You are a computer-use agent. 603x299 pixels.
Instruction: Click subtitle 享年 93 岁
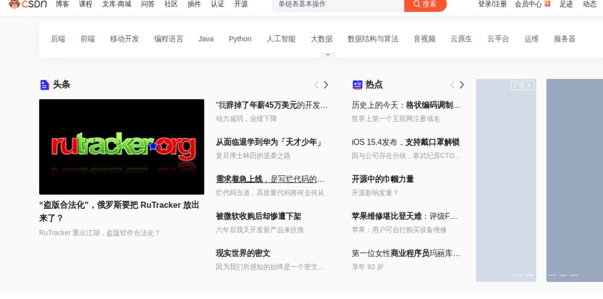click(x=368, y=267)
